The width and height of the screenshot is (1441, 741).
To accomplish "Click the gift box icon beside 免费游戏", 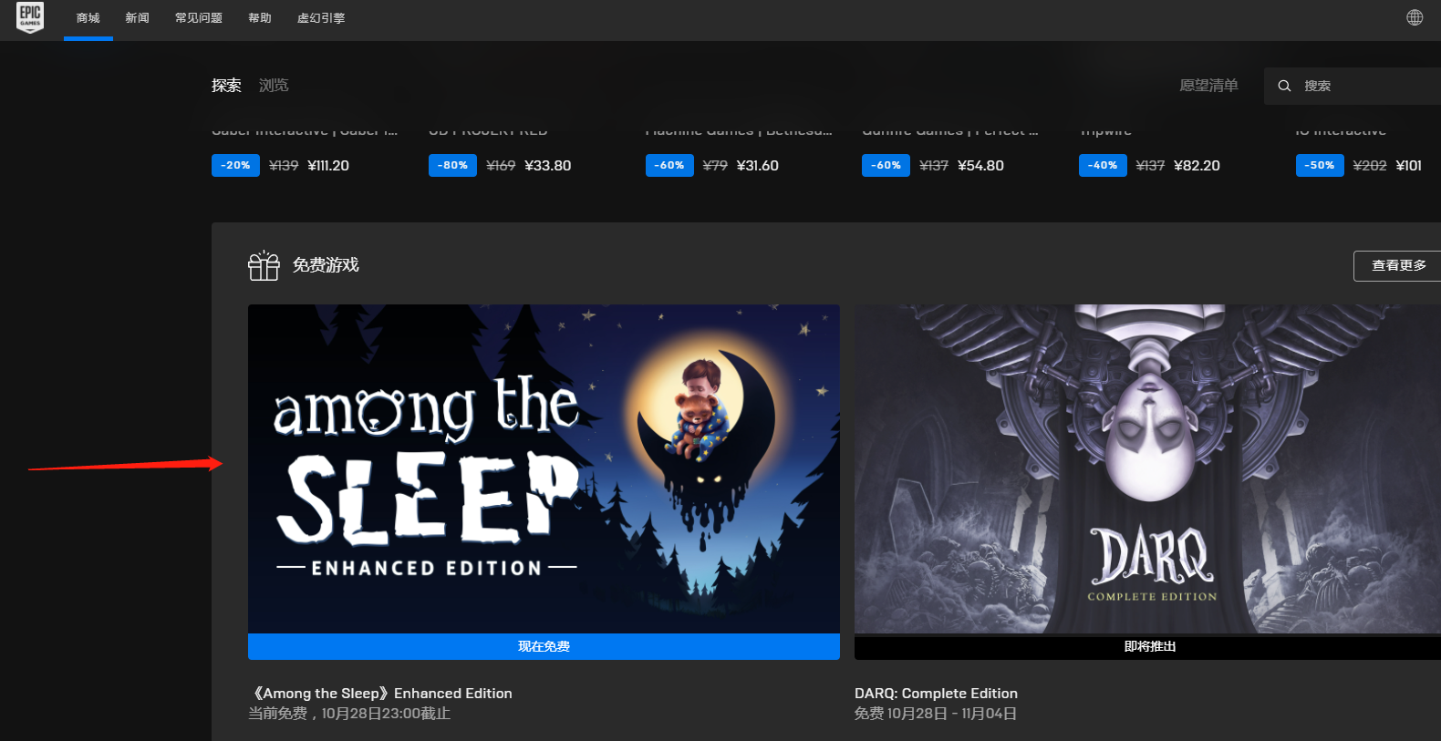I will [x=264, y=265].
